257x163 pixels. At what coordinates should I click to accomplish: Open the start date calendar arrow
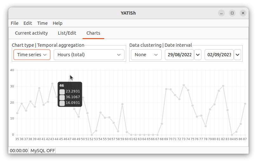point(198,55)
